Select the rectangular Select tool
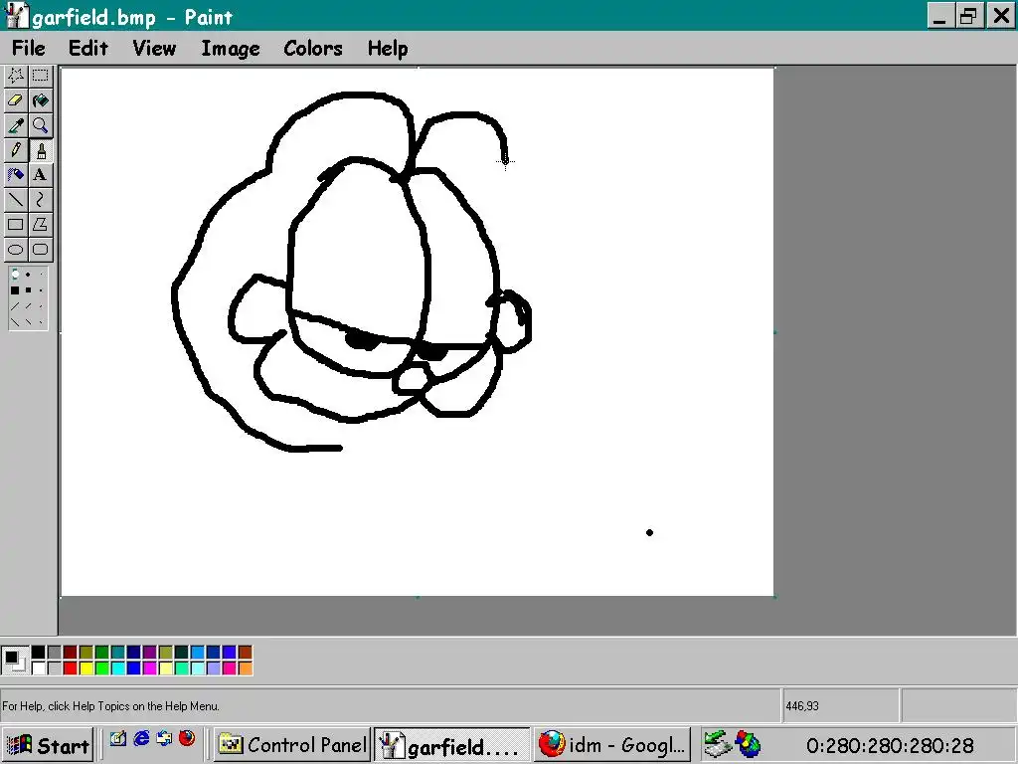Screen dimensions: 1018x764 40,76
